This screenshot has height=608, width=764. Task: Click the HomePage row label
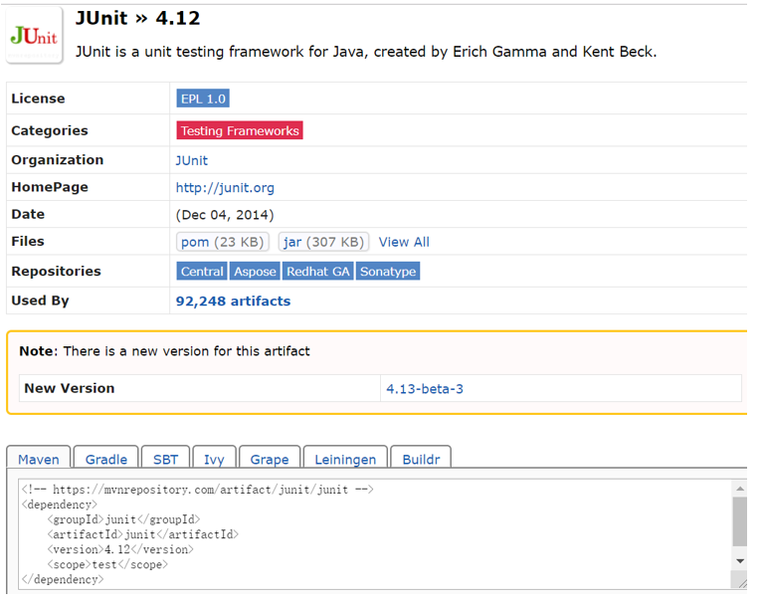tap(50, 187)
